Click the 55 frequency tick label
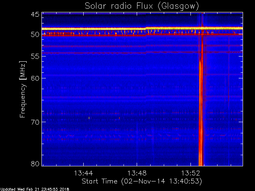The image size is (255, 191). click(35, 57)
